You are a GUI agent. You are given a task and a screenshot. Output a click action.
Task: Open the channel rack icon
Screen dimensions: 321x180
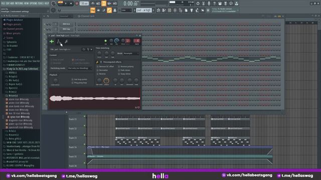[x=170, y=10]
